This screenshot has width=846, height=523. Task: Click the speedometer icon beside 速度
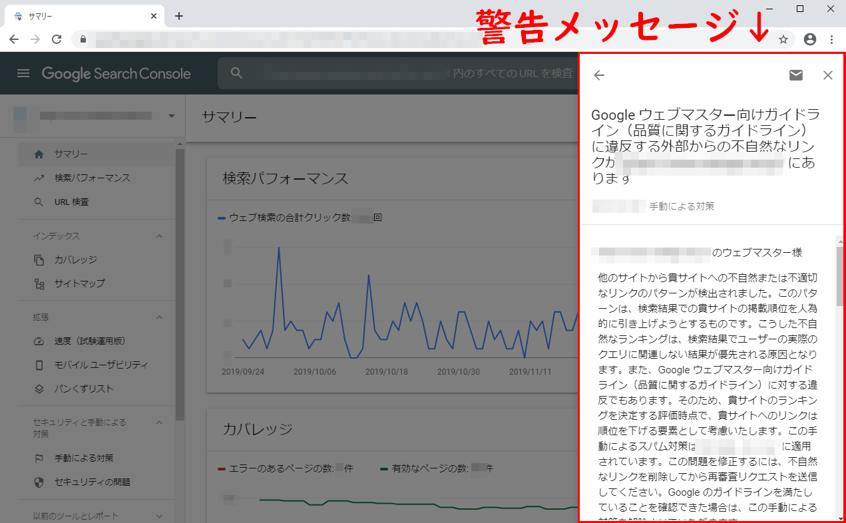pos(39,341)
